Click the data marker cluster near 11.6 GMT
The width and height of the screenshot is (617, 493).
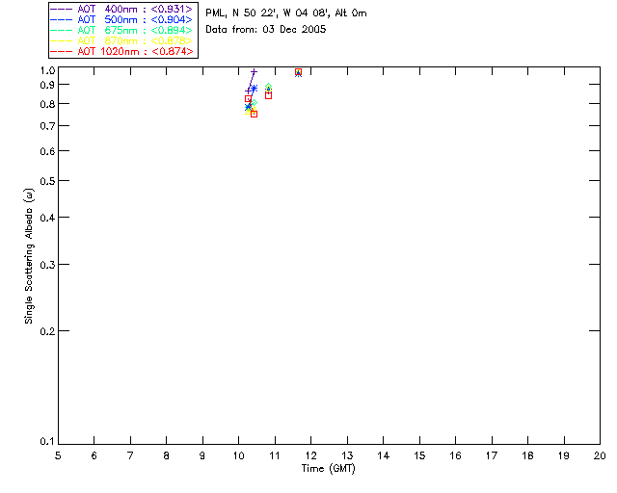[x=298, y=72]
